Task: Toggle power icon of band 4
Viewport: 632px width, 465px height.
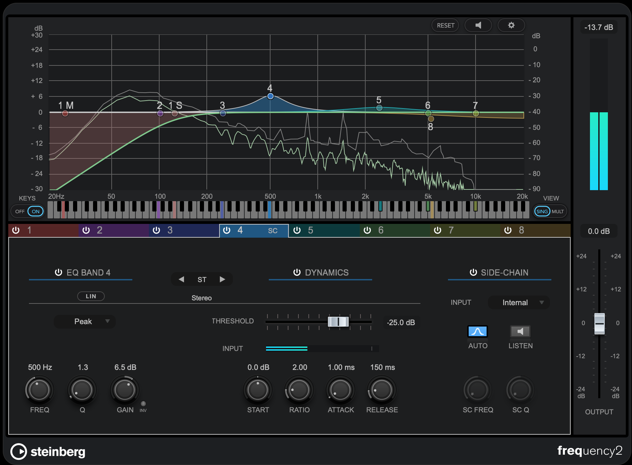Action: coord(227,230)
